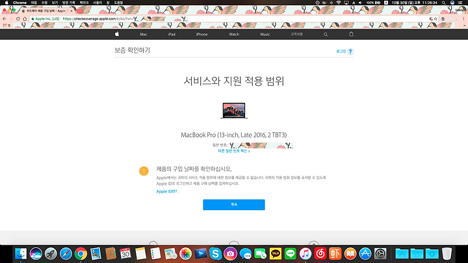Open the Apple ID란? link

pyautogui.click(x=166, y=191)
